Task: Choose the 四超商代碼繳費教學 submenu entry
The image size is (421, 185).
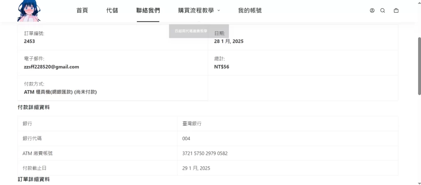Action: (x=191, y=31)
